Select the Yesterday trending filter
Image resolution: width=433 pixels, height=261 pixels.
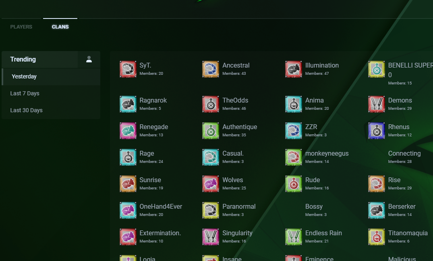pos(24,76)
